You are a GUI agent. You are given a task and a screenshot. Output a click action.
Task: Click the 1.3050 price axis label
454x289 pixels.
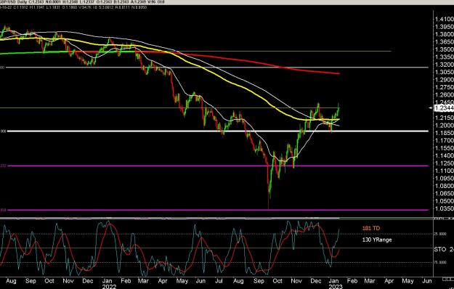pyautogui.click(x=444, y=72)
